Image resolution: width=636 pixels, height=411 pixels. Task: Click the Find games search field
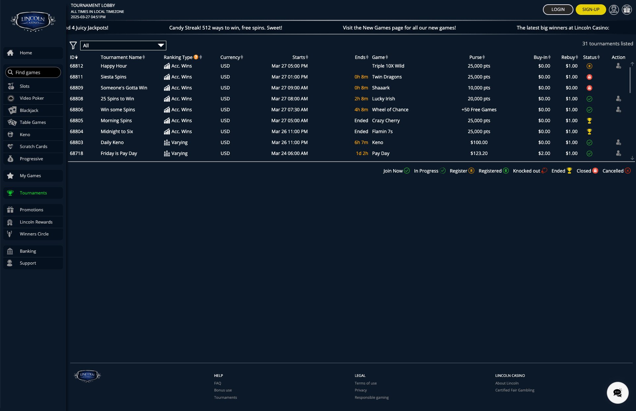pyautogui.click(x=33, y=72)
